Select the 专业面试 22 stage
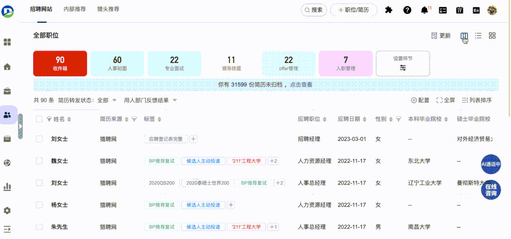 click(174, 64)
